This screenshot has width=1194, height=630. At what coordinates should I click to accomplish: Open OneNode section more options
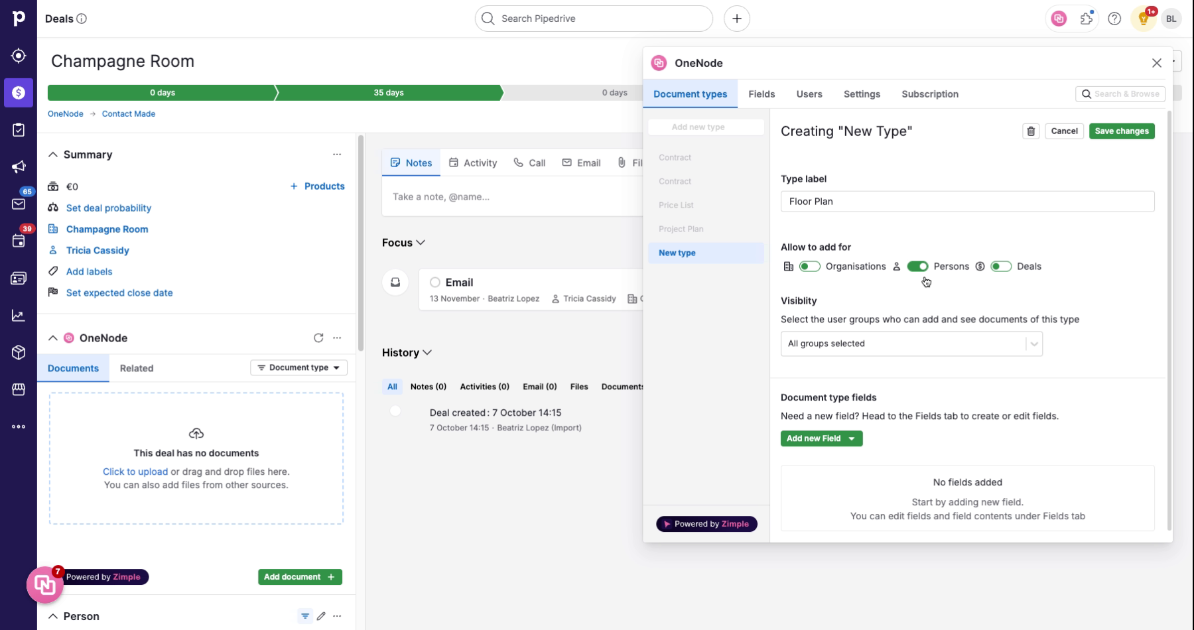click(x=337, y=338)
